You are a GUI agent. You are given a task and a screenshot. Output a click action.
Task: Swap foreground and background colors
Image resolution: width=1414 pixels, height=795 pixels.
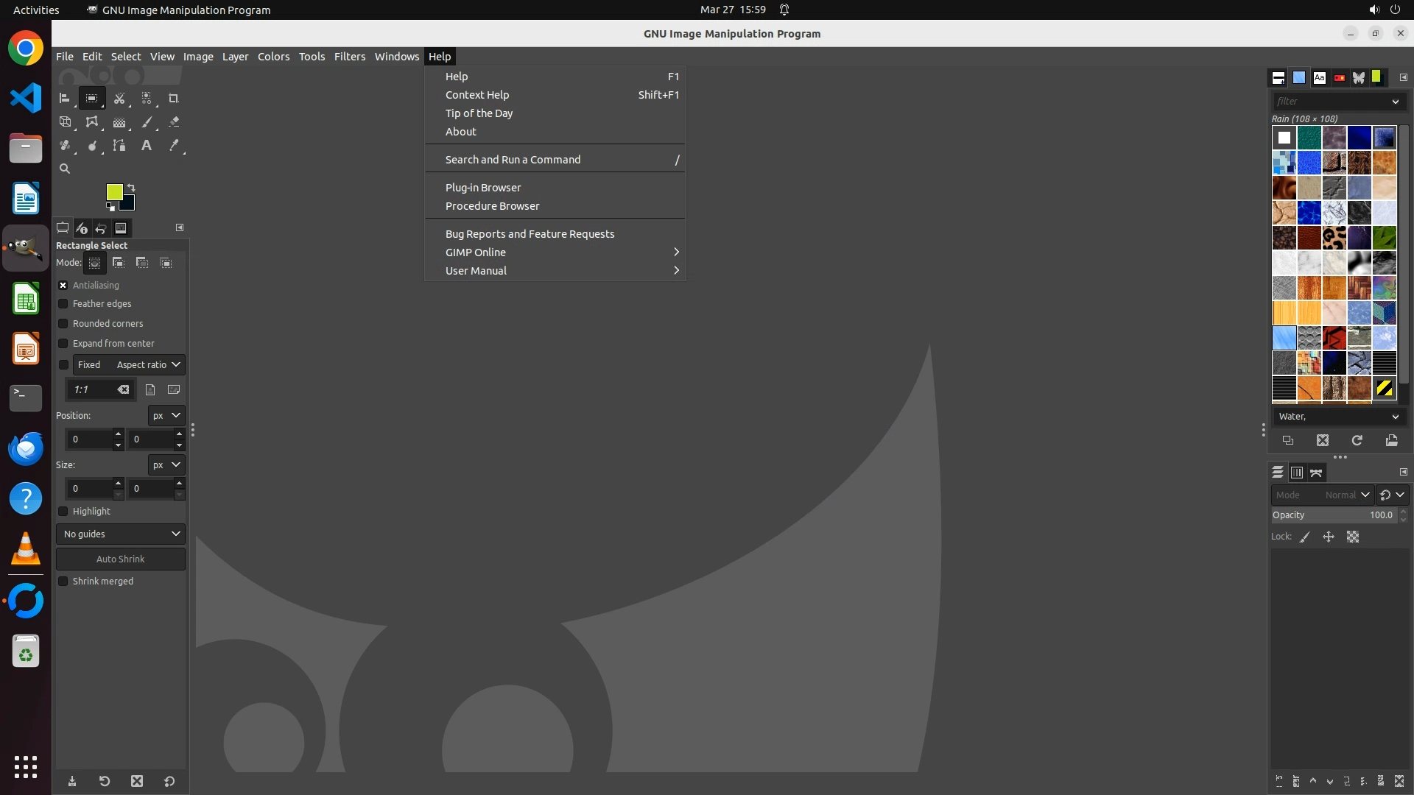131,187
